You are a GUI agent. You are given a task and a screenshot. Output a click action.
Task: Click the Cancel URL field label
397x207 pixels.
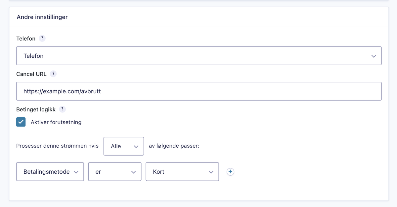[x=31, y=74]
